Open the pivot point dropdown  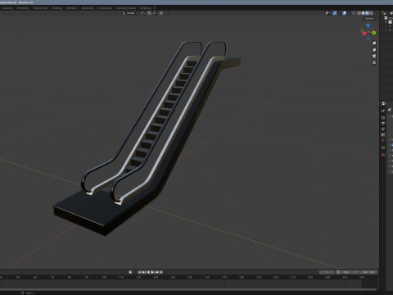pyautogui.click(x=142, y=13)
